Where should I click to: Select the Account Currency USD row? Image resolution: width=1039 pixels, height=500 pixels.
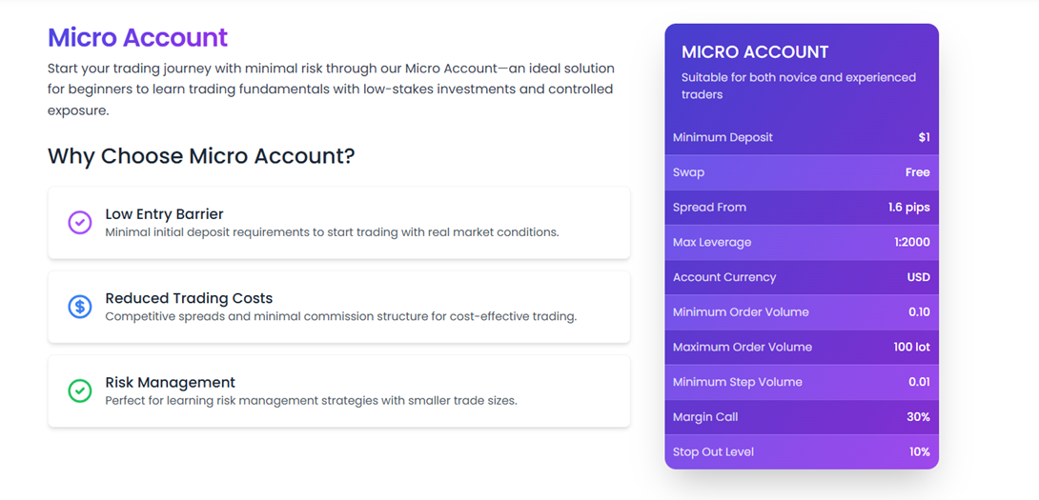(x=802, y=277)
